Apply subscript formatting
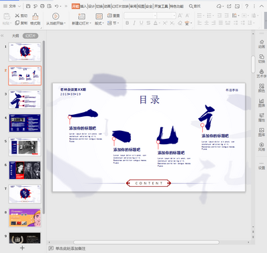Image resolution: width=267 pixels, height=253 pixels. [172, 23]
